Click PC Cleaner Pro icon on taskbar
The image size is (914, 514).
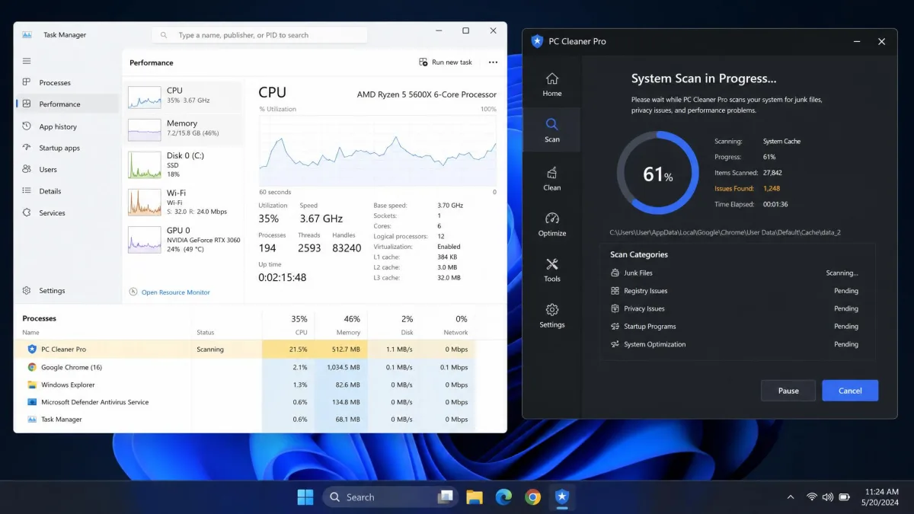[x=561, y=497]
